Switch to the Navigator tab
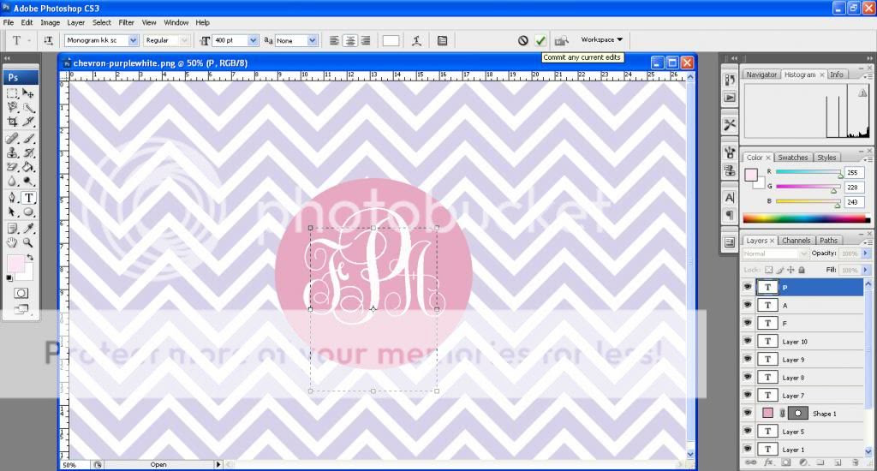 point(761,75)
